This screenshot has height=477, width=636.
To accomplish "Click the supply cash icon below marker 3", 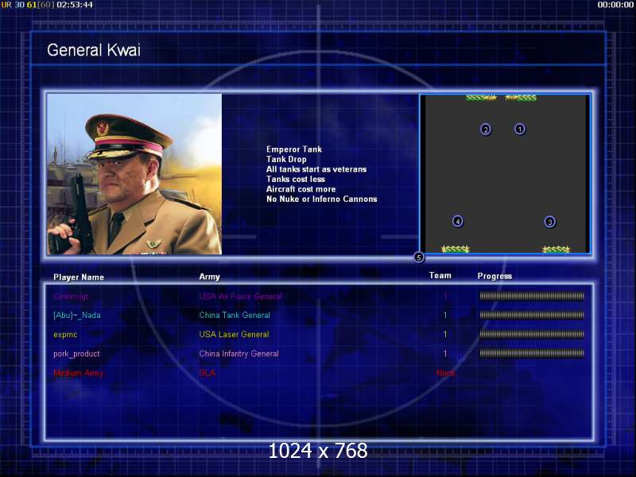I will coord(556,249).
